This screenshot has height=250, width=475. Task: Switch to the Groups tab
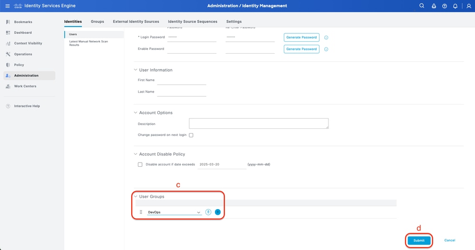point(97,21)
